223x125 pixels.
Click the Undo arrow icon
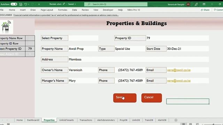[x=25, y=4]
